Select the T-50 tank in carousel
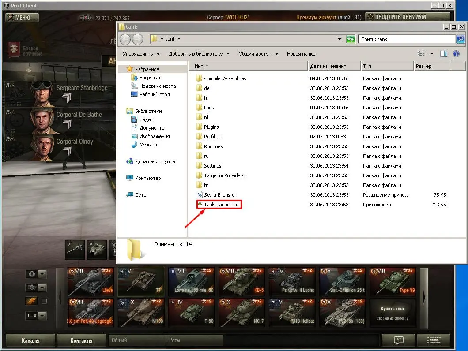Screen dimensions: 468x351 (191, 313)
